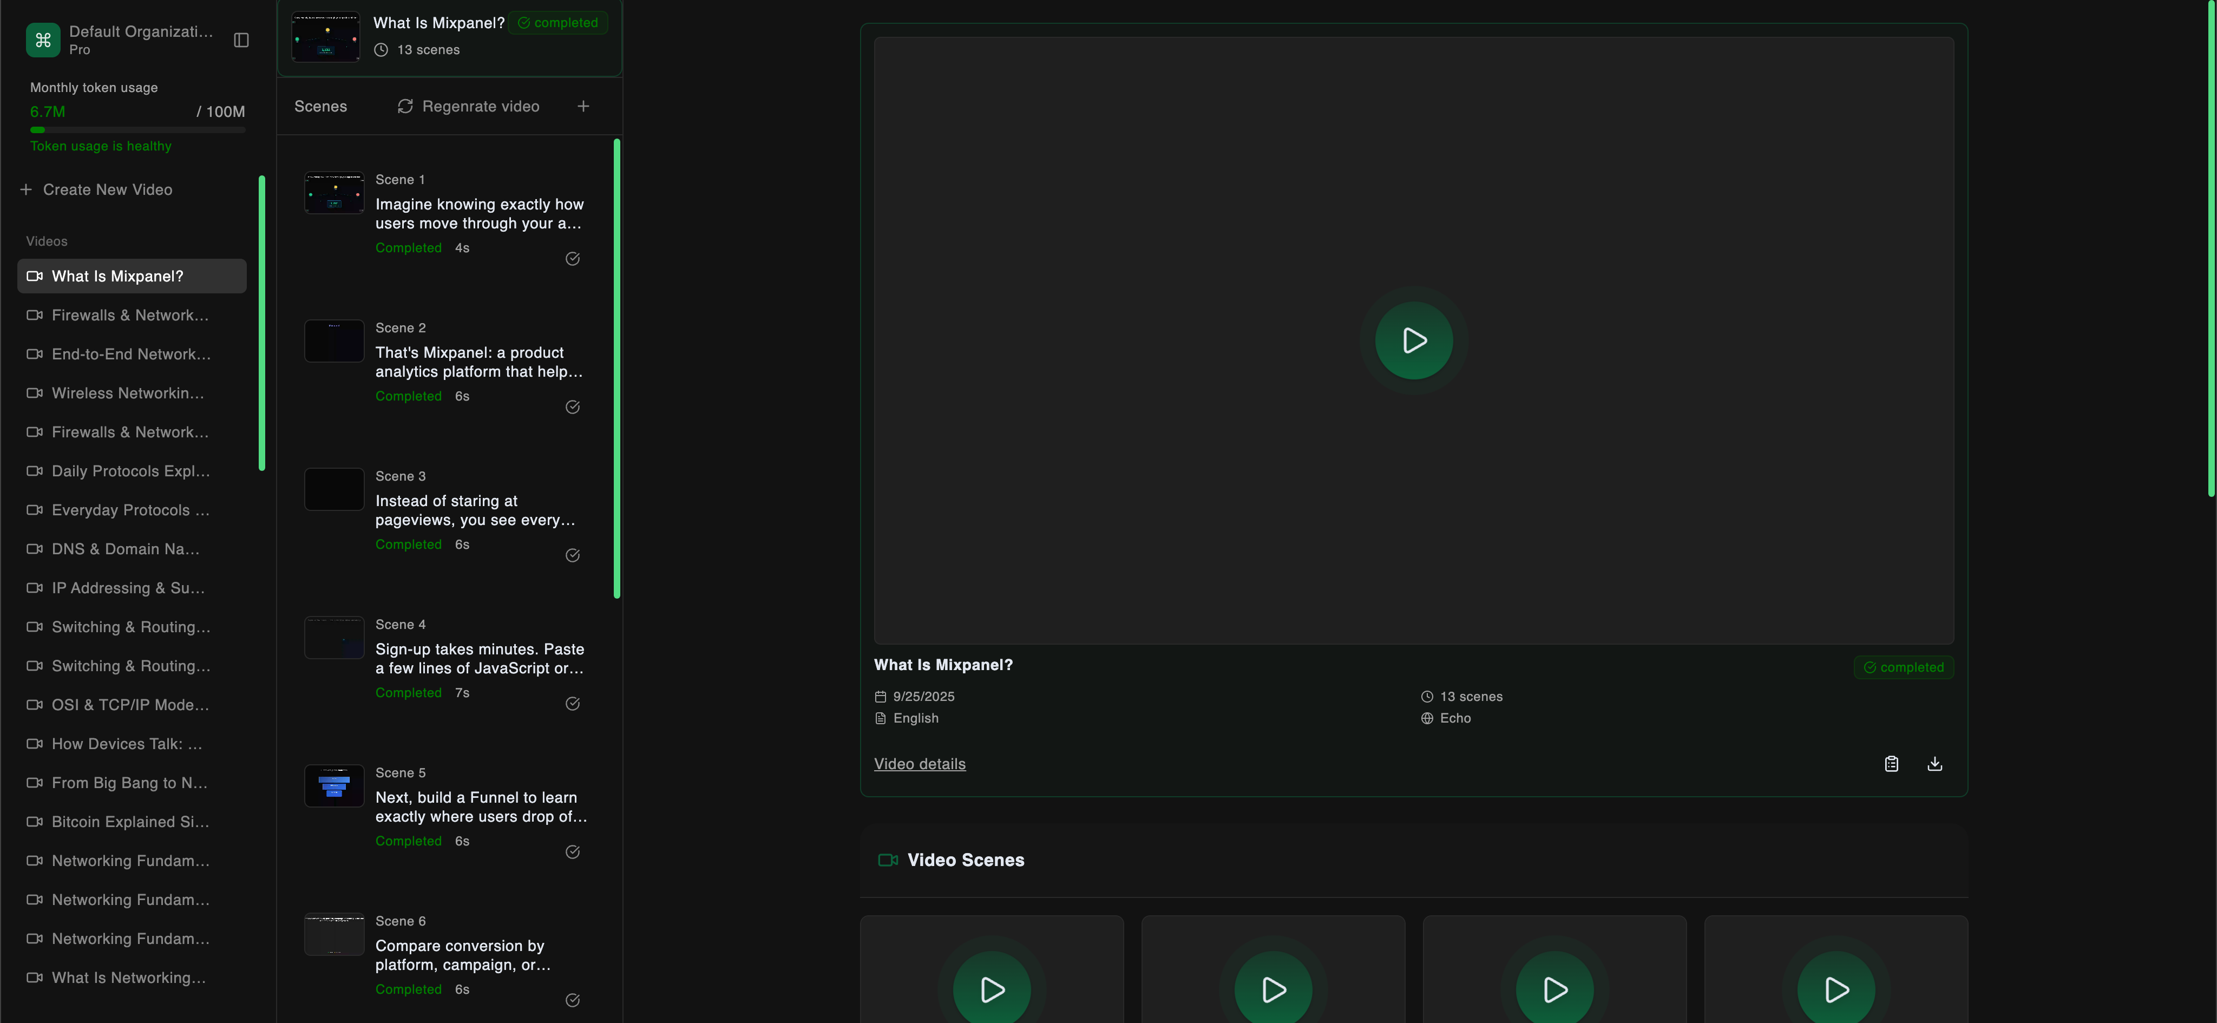Select Scene 2 thumbnail
Image resolution: width=2217 pixels, height=1023 pixels.
[335, 340]
